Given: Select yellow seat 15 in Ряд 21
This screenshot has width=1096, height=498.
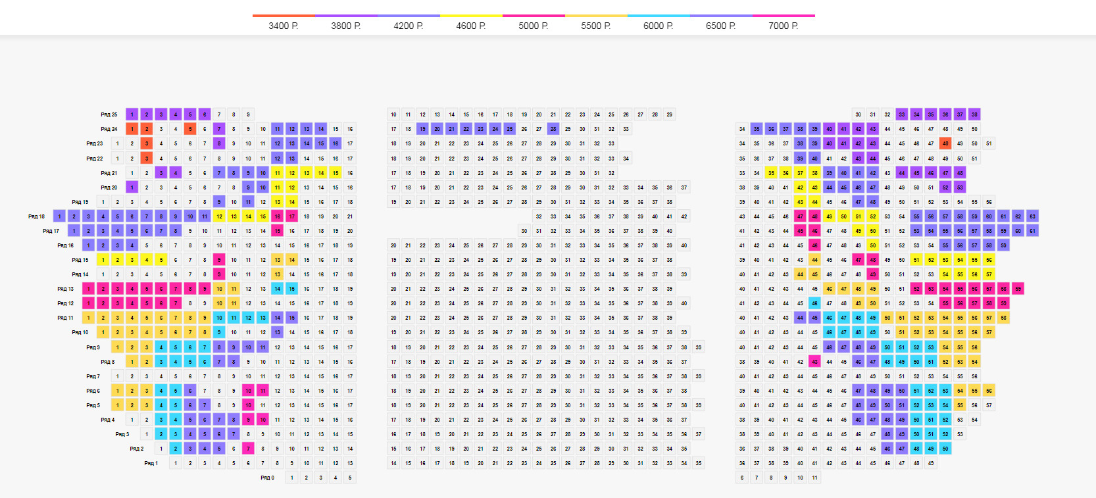Looking at the screenshot, I should pos(336,173).
